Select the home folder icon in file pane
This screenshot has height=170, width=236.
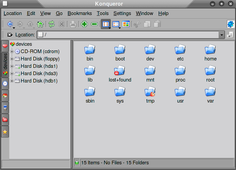211,52
